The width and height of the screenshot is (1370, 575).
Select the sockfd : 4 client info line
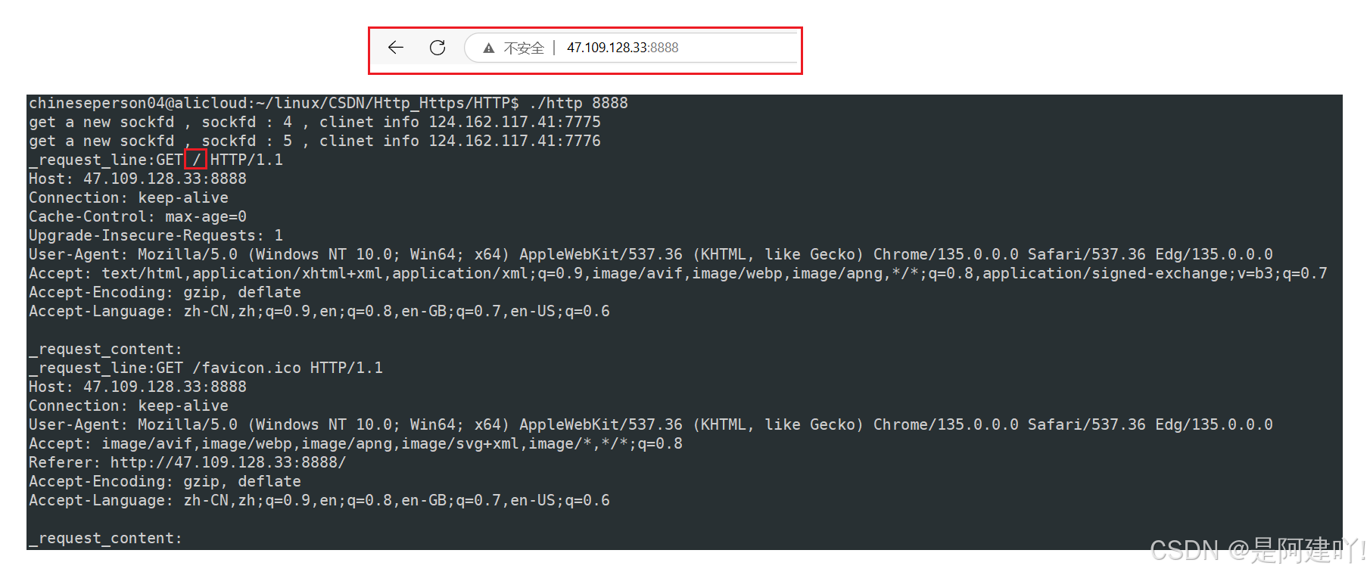(x=314, y=122)
